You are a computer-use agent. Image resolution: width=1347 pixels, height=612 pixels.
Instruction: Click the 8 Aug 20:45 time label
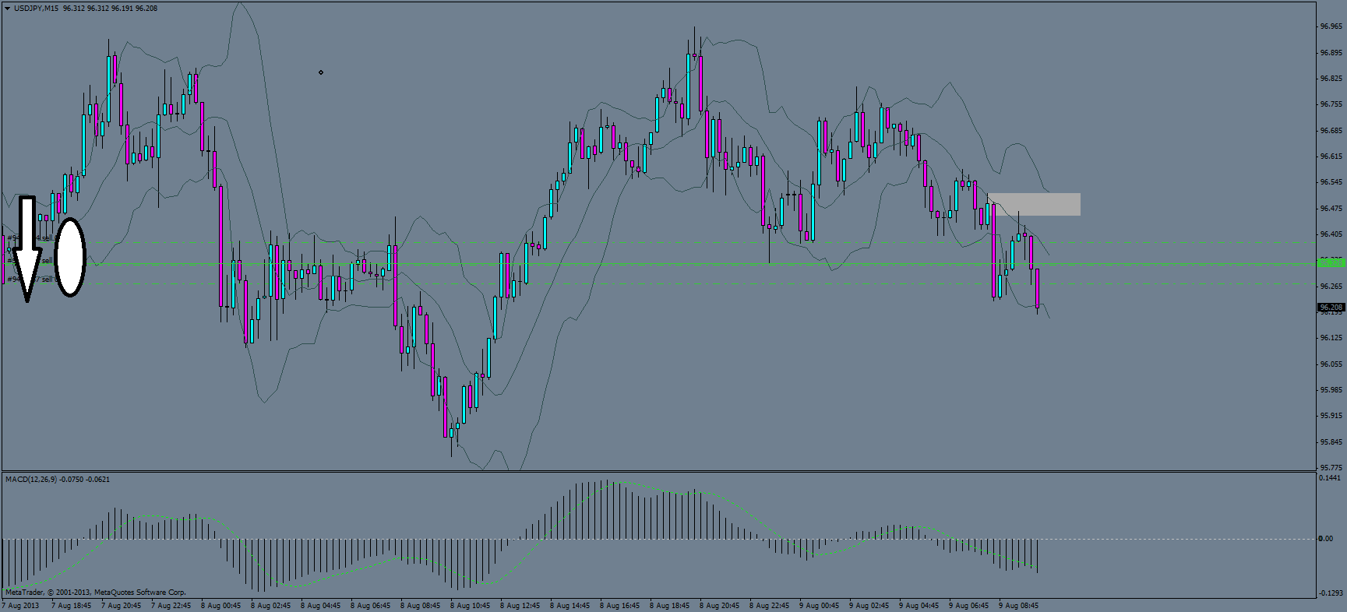(x=719, y=605)
